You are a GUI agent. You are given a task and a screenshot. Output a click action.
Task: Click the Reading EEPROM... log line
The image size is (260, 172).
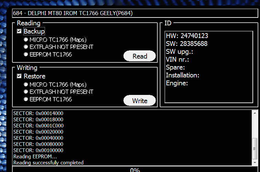click(x=35, y=157)
